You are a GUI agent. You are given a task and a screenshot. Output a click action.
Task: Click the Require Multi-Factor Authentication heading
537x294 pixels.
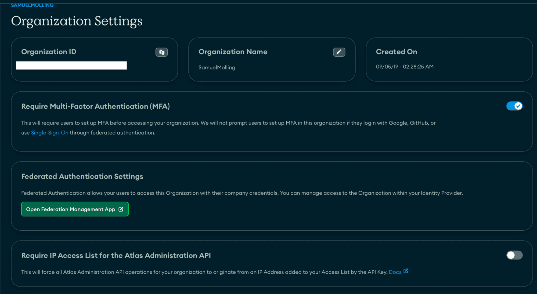click(96, 106)
